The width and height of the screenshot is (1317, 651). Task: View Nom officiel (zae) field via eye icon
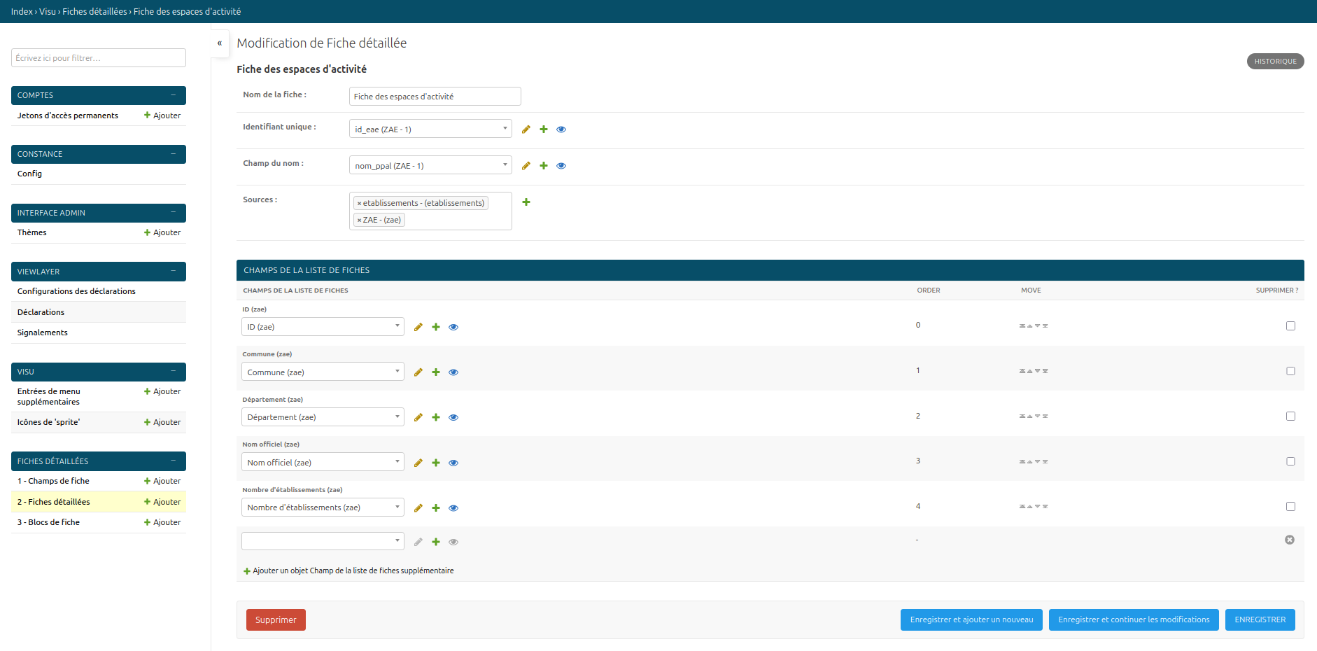453,463
